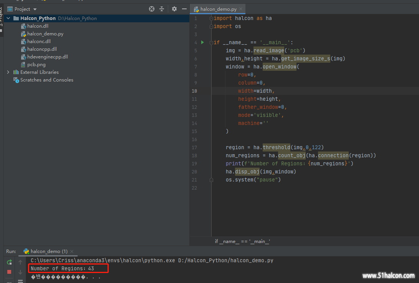Viewport: 419px width, 283px height.
Task: Select the Halcon_Python root folder name
Action: tap(38, 18)
